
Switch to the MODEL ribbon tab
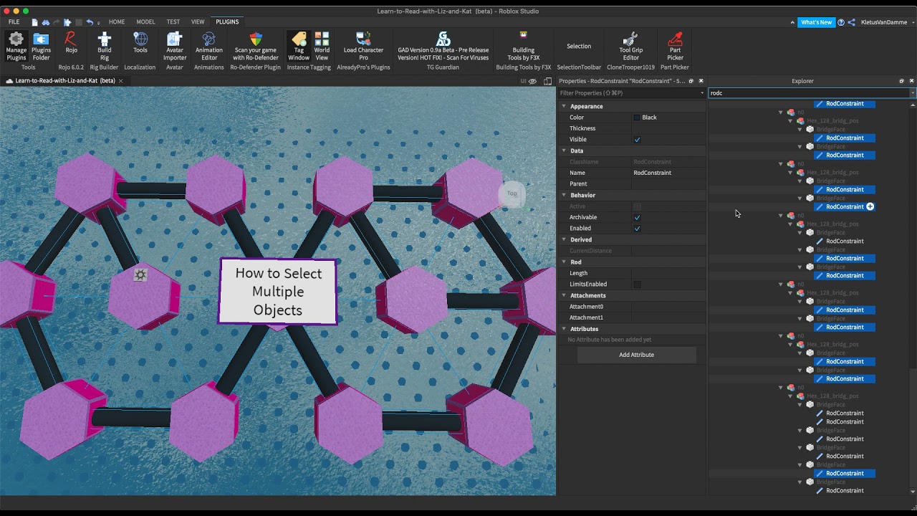(145, 22)
